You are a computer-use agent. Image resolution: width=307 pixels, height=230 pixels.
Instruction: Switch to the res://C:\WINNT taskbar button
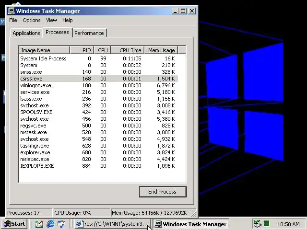coord(112,224)
